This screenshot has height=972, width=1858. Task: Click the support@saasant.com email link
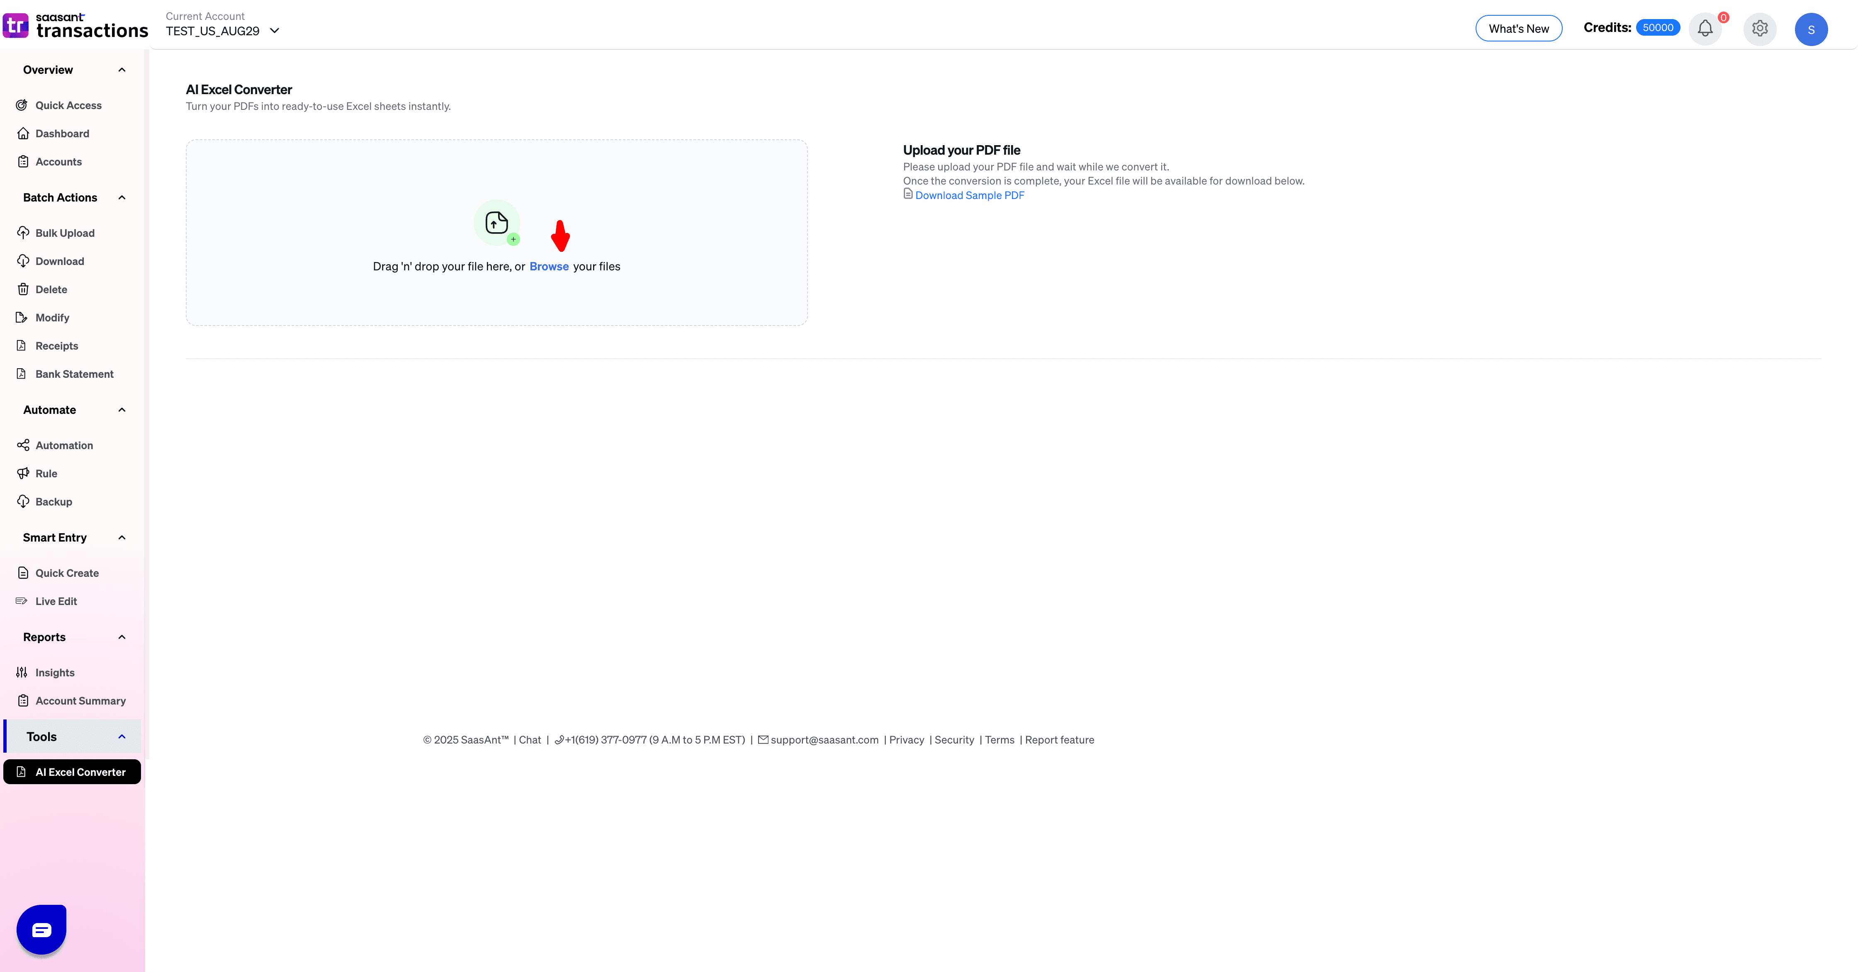824,740
